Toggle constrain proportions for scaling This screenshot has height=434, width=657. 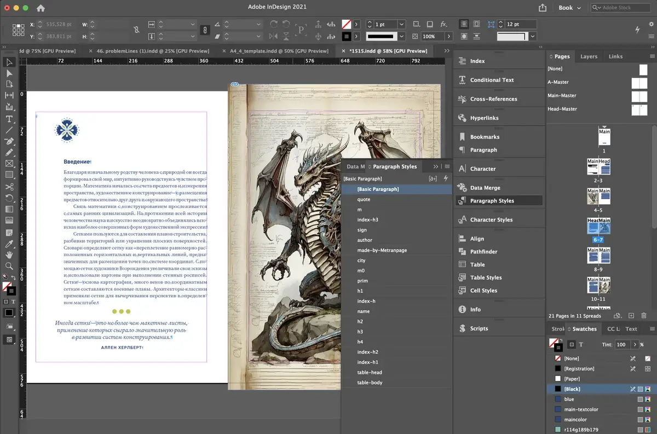[x=204, y=30]
